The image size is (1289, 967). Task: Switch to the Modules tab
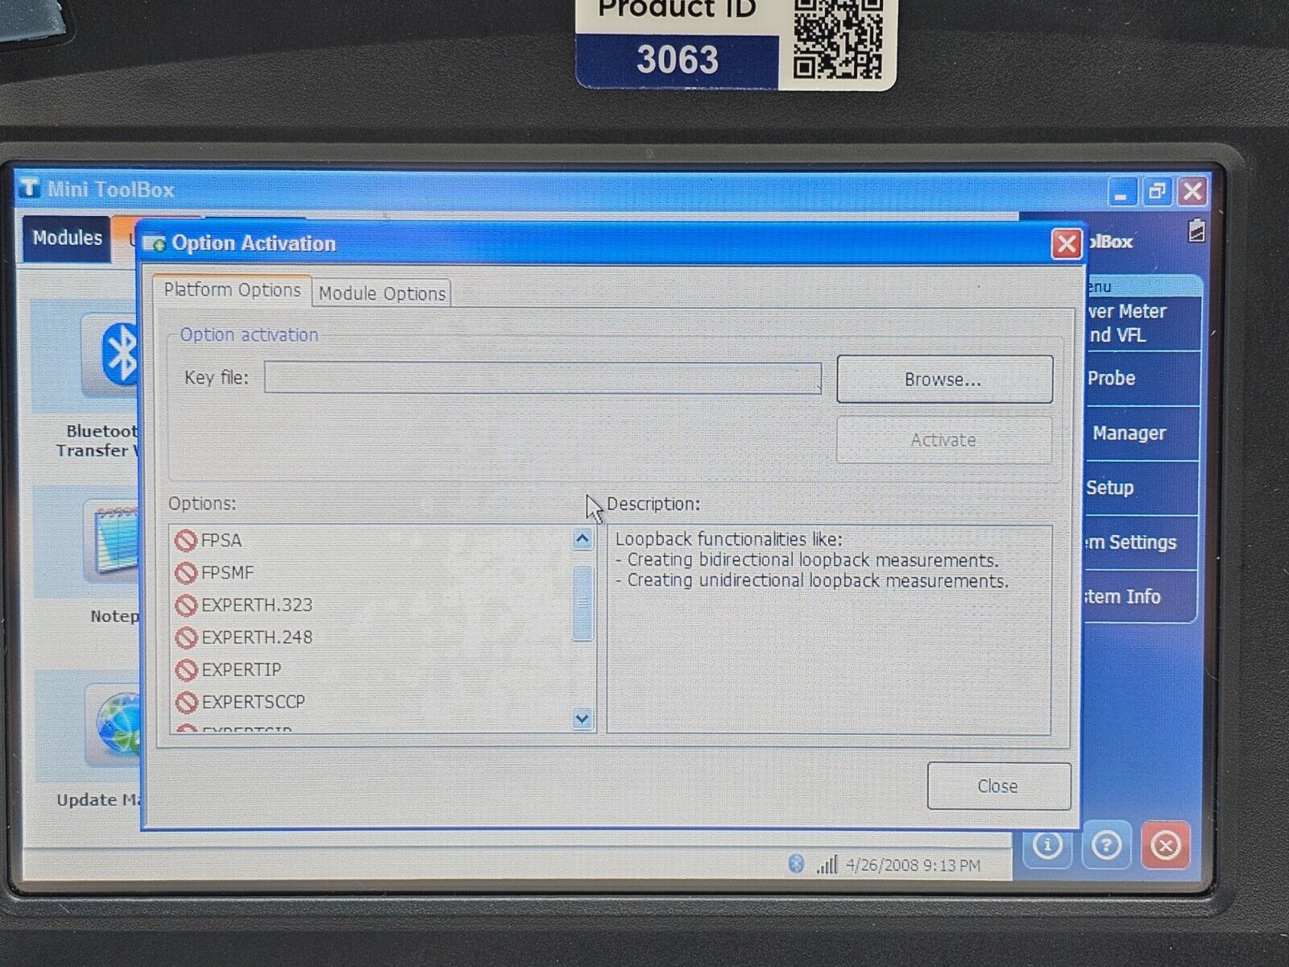(67, 239)
